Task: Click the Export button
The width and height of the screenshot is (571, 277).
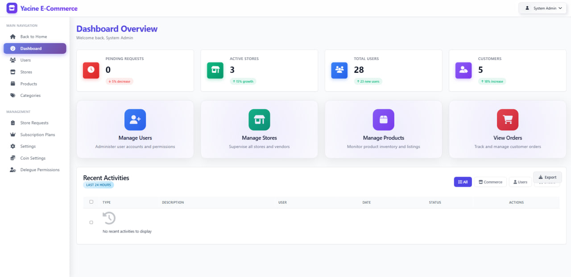Action: 547,177
